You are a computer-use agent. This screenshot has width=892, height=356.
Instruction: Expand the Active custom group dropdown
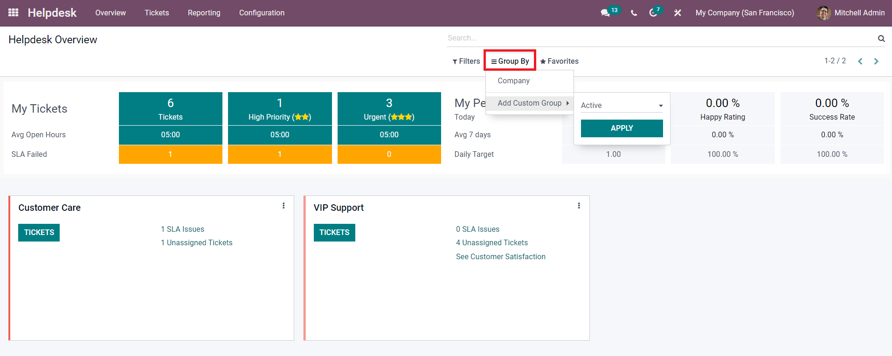tap(622, 106)
